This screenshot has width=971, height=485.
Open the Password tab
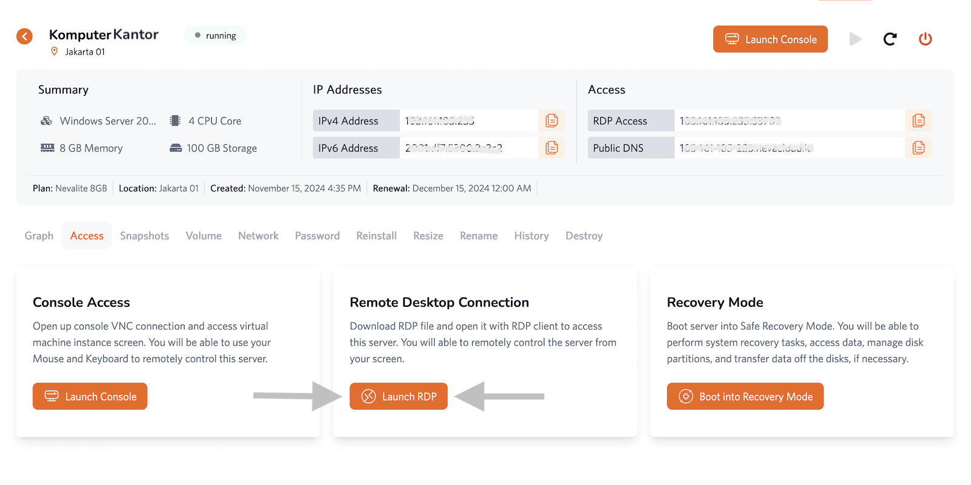317,236
